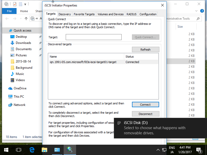Screen dimensions: 207x155
Task: Click the Status column header
Action: point(141,57)
